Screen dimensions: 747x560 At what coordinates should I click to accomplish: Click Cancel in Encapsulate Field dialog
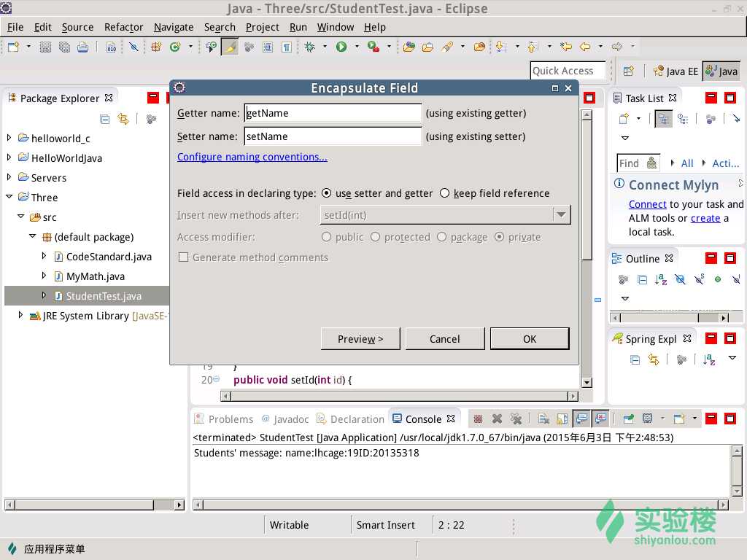click(444, 339)
